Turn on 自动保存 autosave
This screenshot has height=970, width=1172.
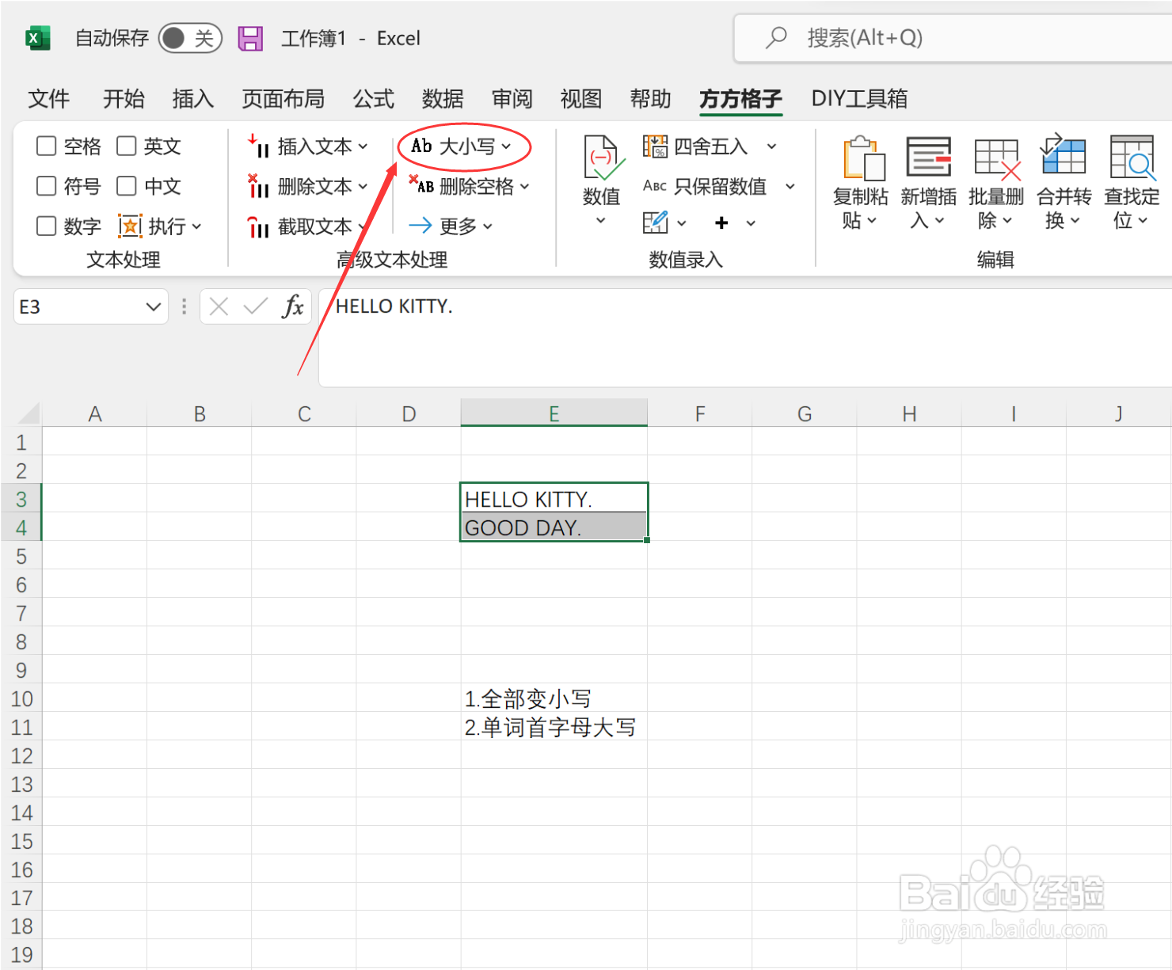click(x=189, y=37)
